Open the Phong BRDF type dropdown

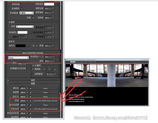click(18, 58)
